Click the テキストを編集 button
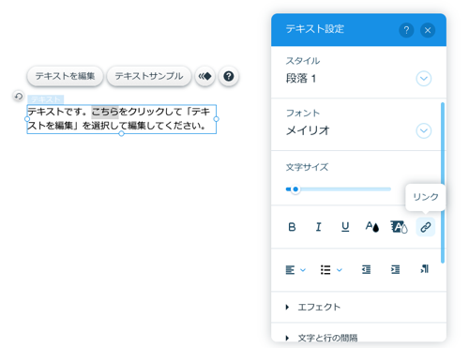 [65, 76]
